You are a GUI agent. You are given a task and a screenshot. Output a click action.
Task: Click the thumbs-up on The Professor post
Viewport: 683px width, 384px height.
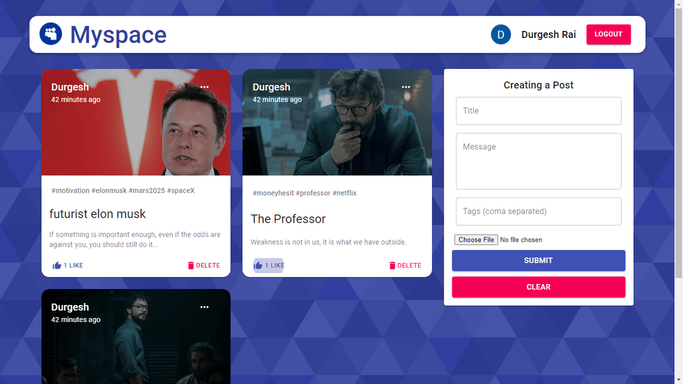(259, 265)
